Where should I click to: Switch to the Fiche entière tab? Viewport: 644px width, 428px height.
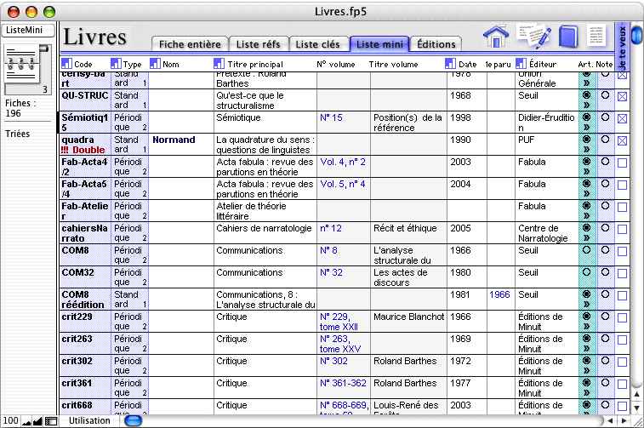point(190,44)
